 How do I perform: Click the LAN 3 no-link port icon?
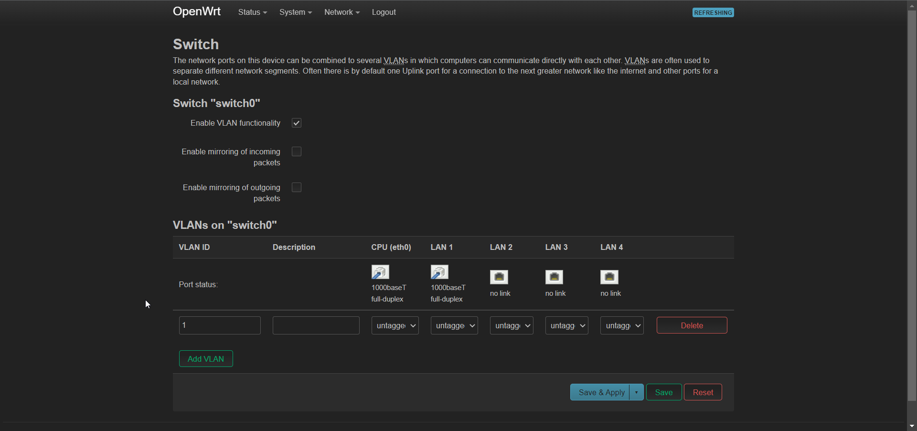554,277
